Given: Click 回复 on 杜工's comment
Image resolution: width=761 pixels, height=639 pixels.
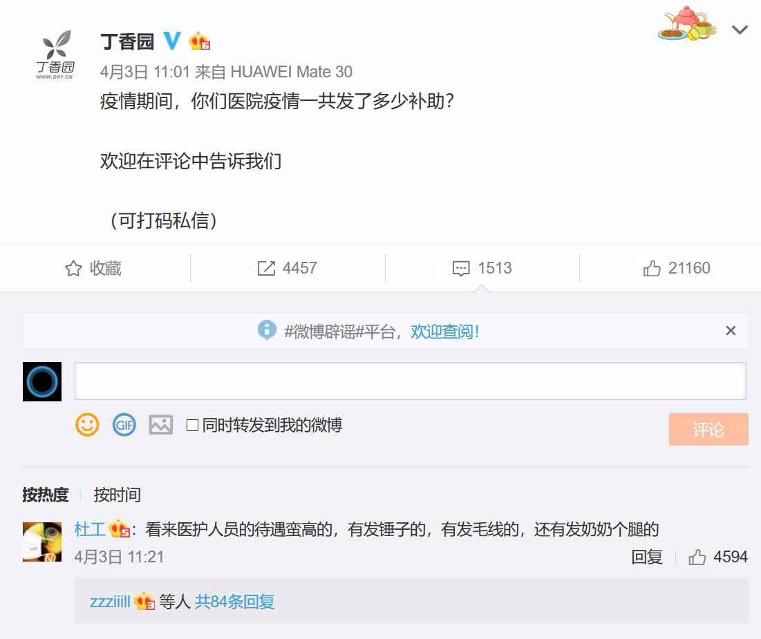Looking at the screenshot, I should pos(647,557).
